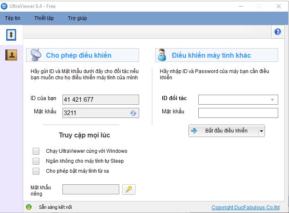
Task: Open the contacts address book icon
Action: click(x=11, y=55)
